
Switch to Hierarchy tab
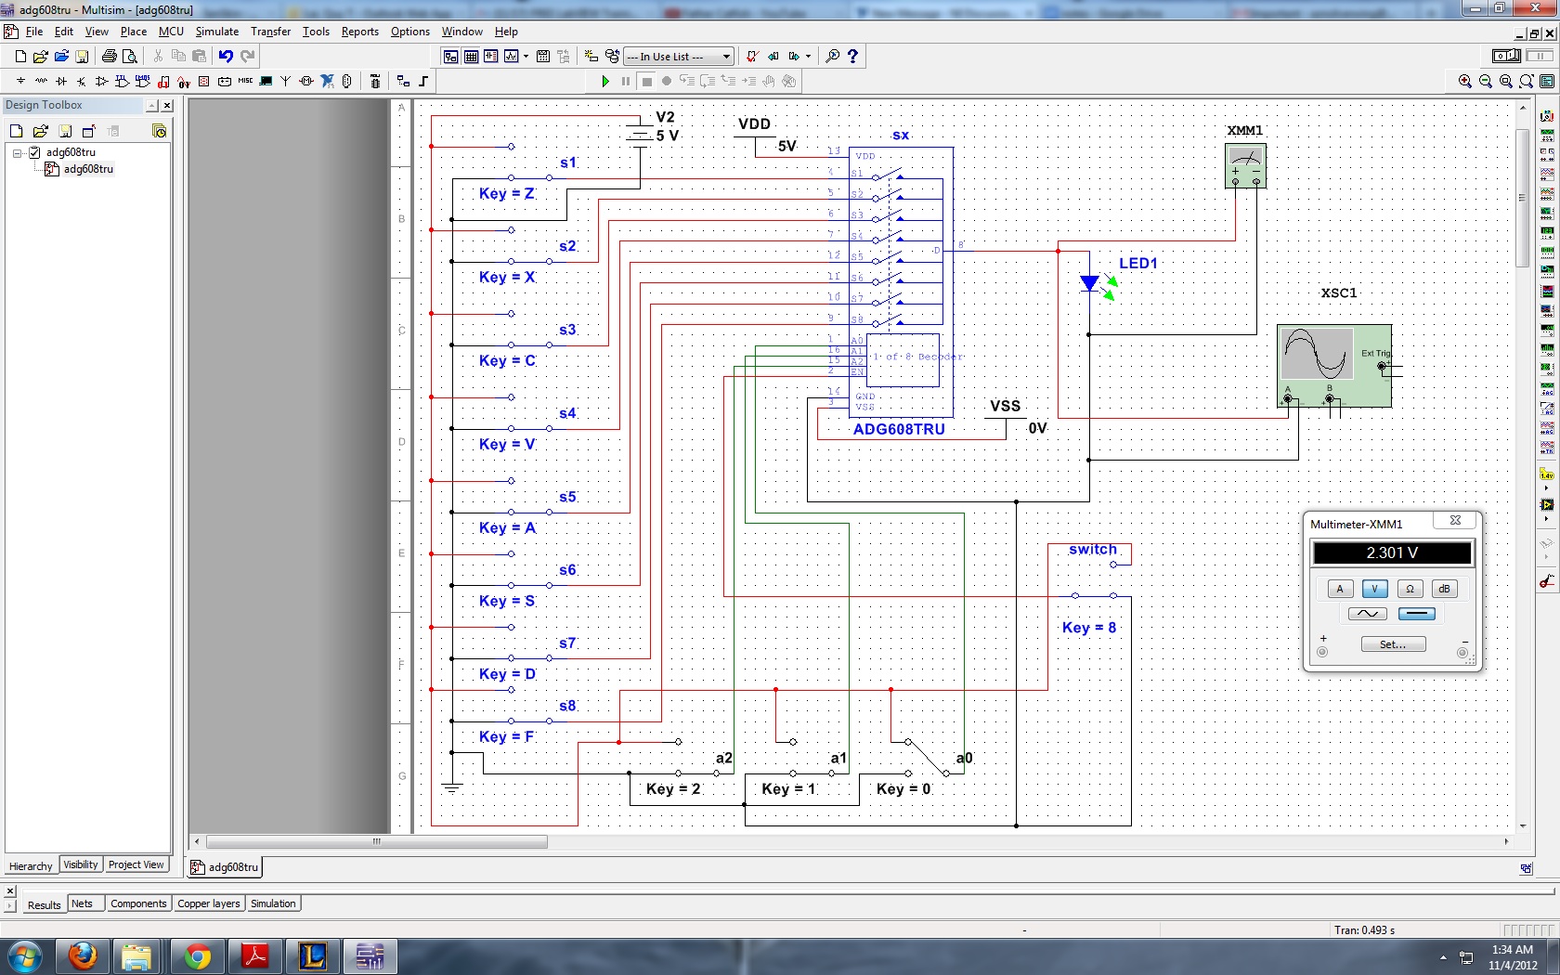31,866
